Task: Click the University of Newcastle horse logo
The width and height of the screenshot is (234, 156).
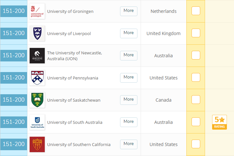Action: [x=37, y=56]
